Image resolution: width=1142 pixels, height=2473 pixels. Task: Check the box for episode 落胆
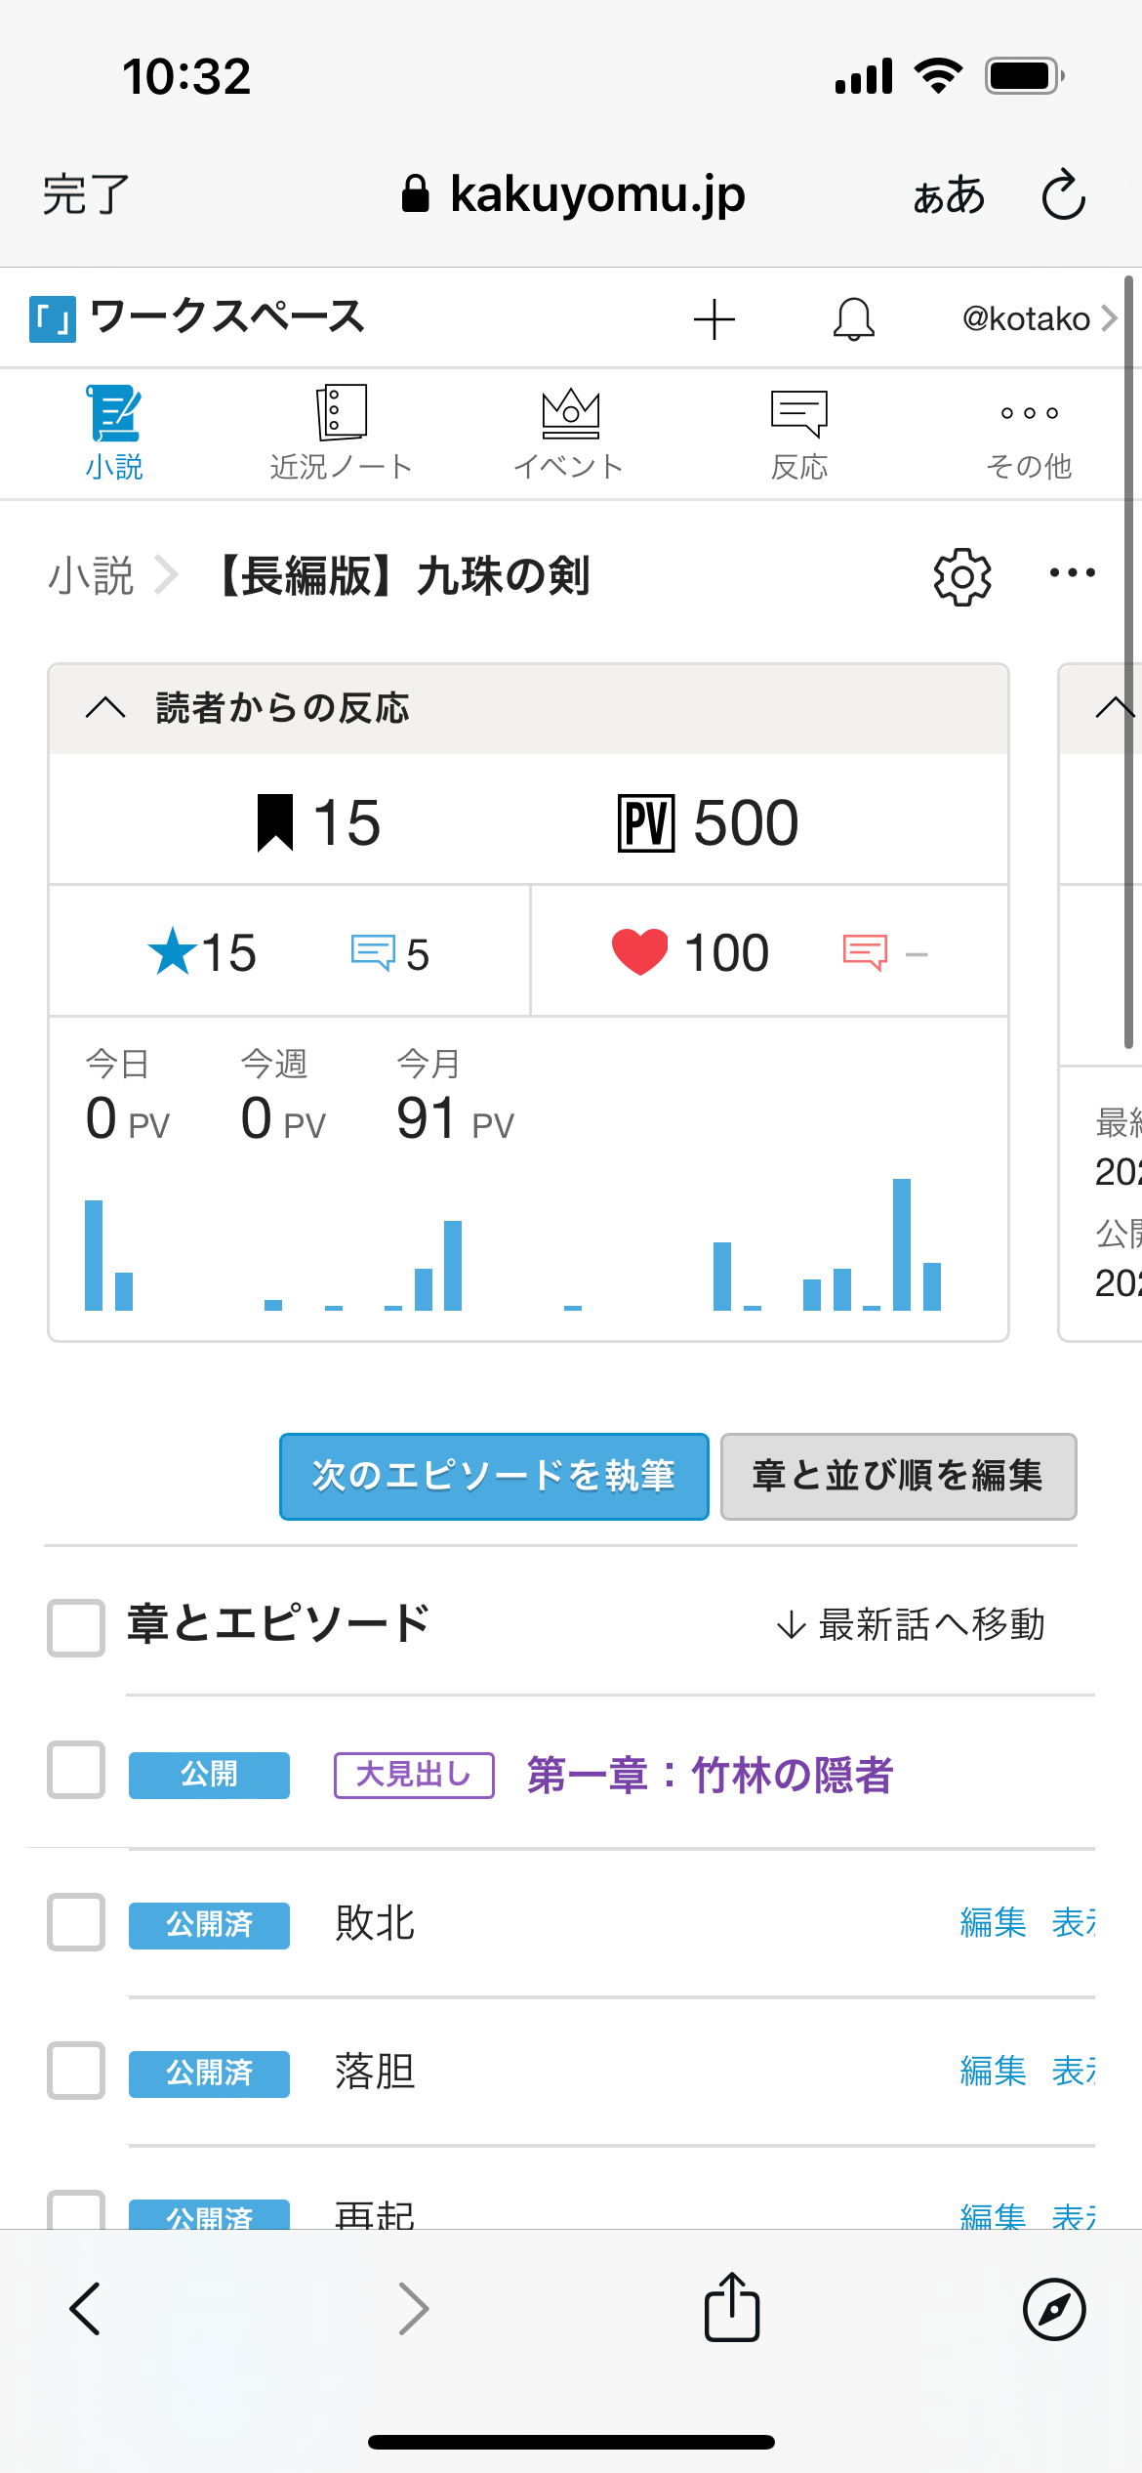76,2070
